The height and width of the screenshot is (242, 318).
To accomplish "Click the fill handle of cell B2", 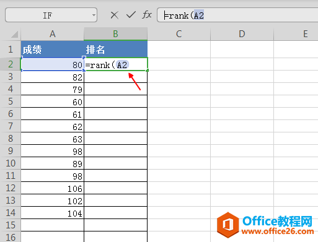I will [147, 71].
